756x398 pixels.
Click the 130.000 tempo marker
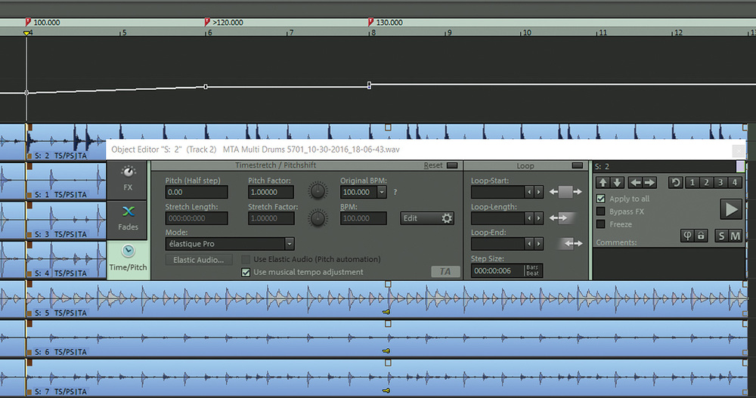[370, 22]
